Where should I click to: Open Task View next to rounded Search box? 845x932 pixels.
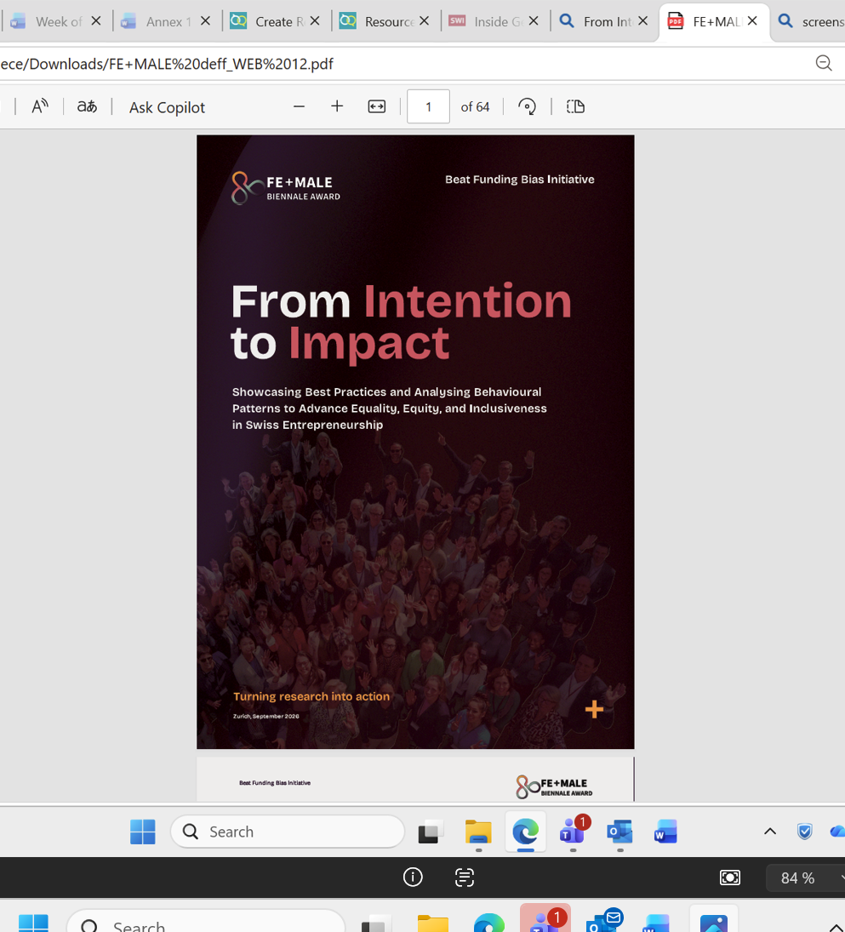pyautogui.click(x=431, y=832)
